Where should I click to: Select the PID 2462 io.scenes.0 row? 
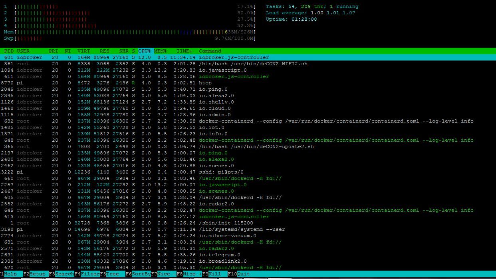248,166
